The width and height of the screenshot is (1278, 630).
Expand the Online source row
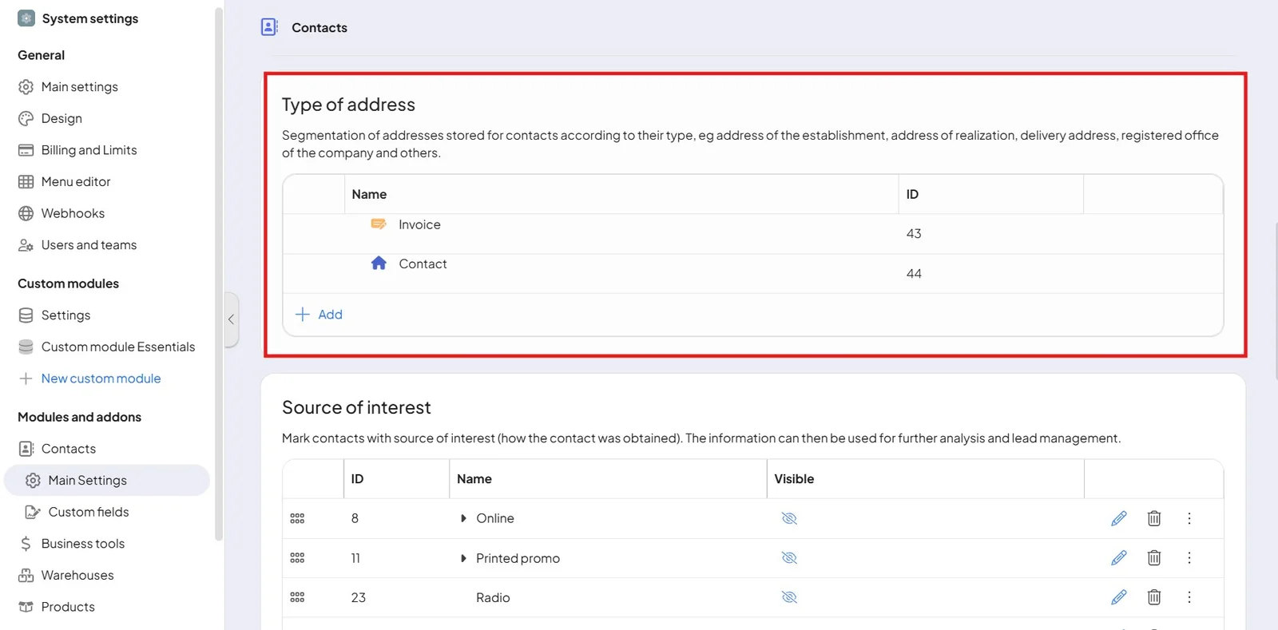tap(463, 518)
